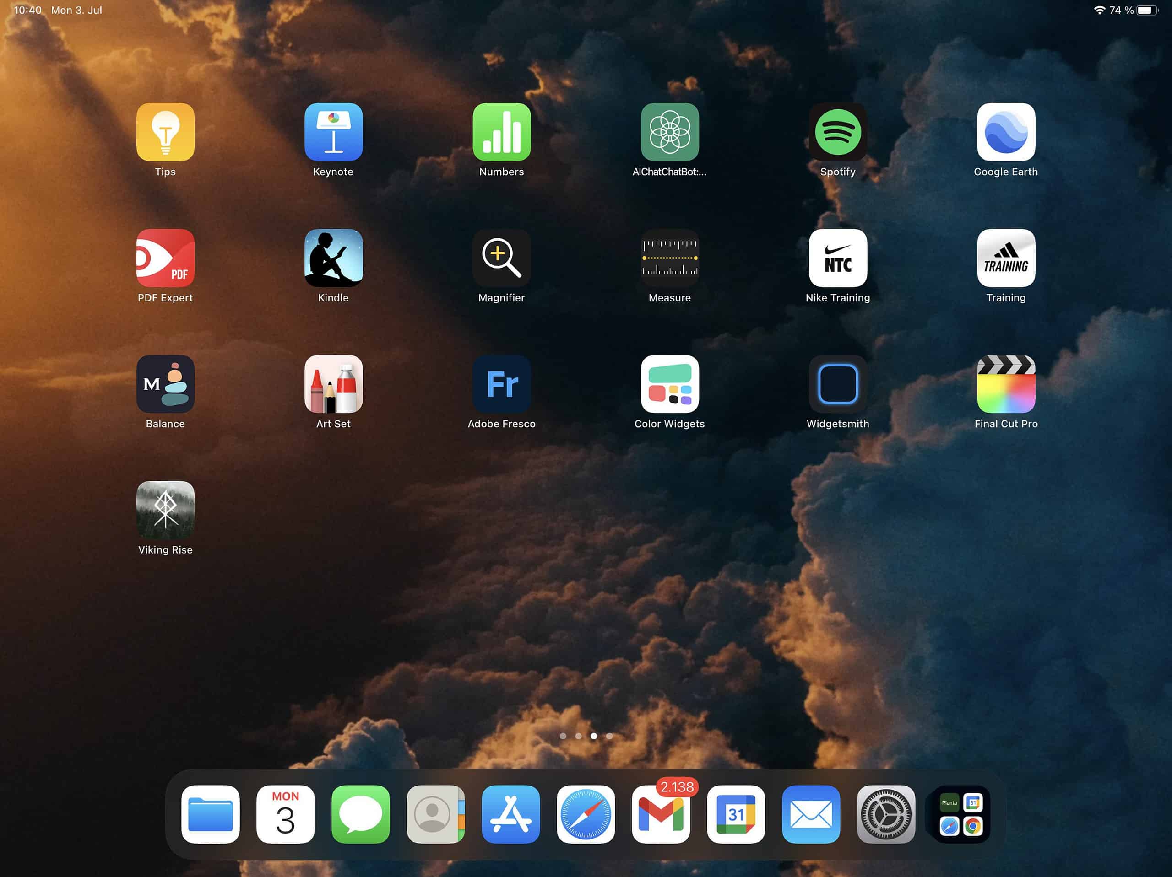Open the Calendar app showing MON 3
The height and width of the screenshot is (877, 1172).
[286, 814]
